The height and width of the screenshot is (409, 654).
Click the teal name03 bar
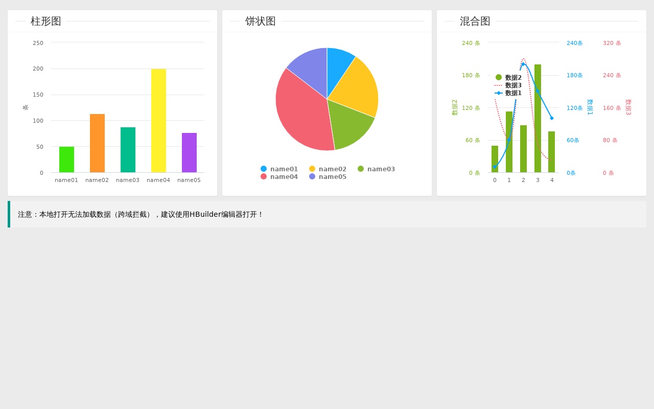128,150
